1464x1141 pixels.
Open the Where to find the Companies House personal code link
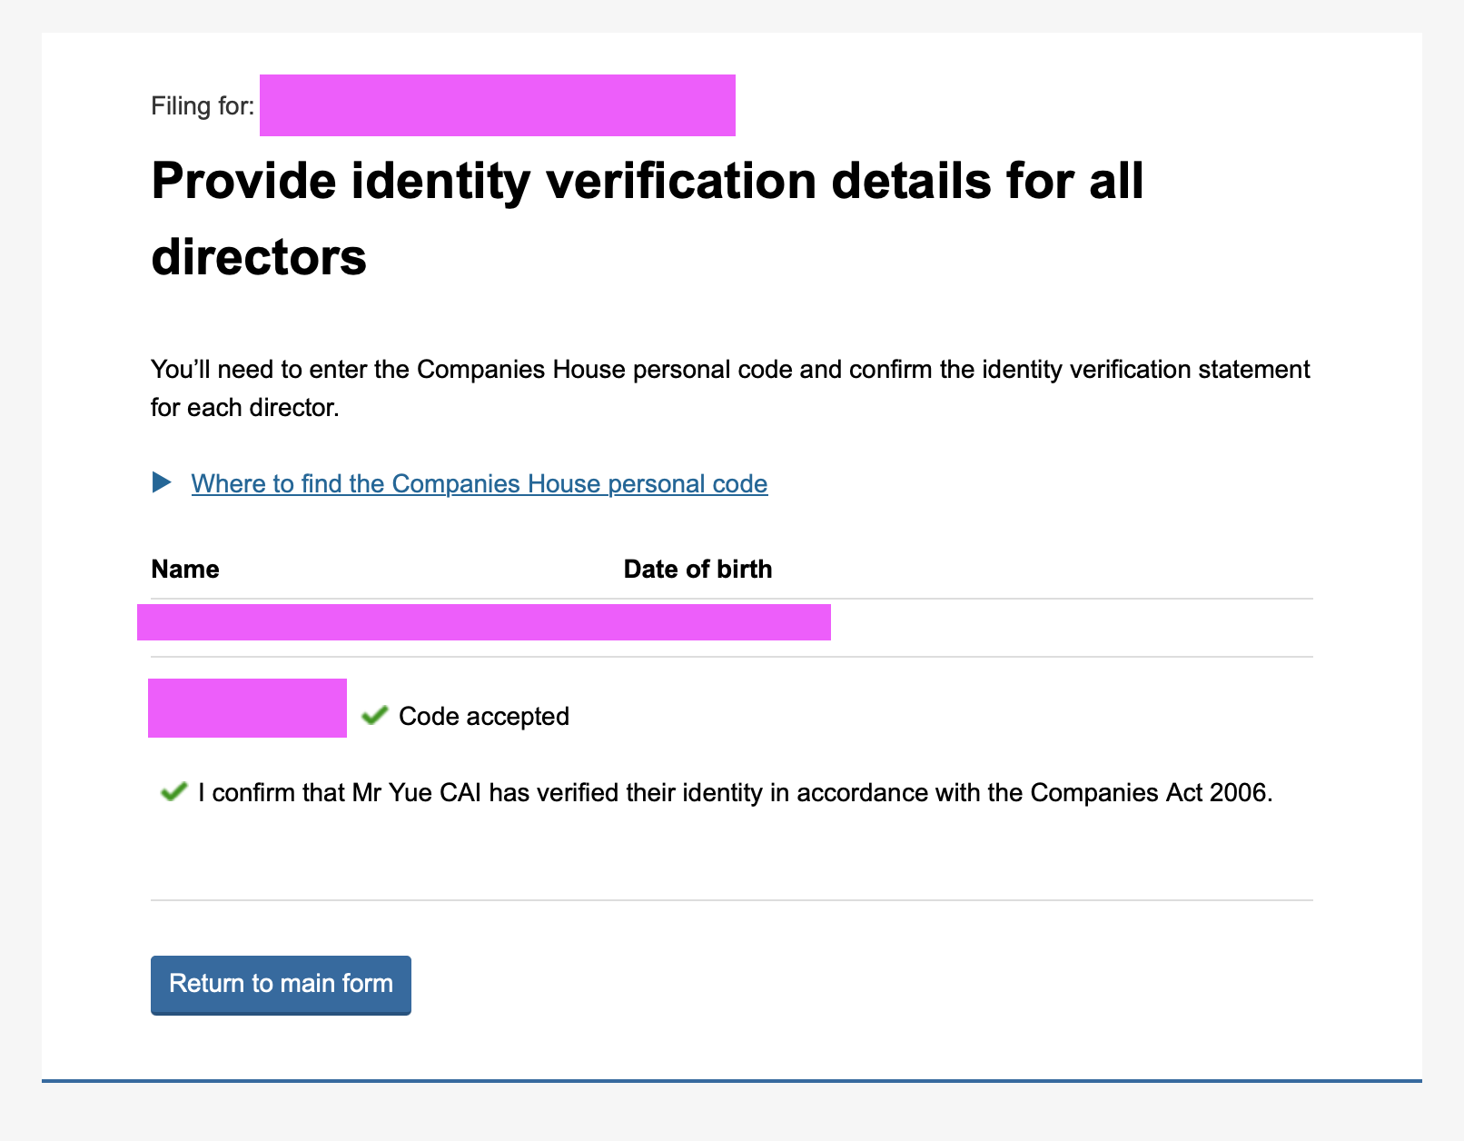(479, 483)
